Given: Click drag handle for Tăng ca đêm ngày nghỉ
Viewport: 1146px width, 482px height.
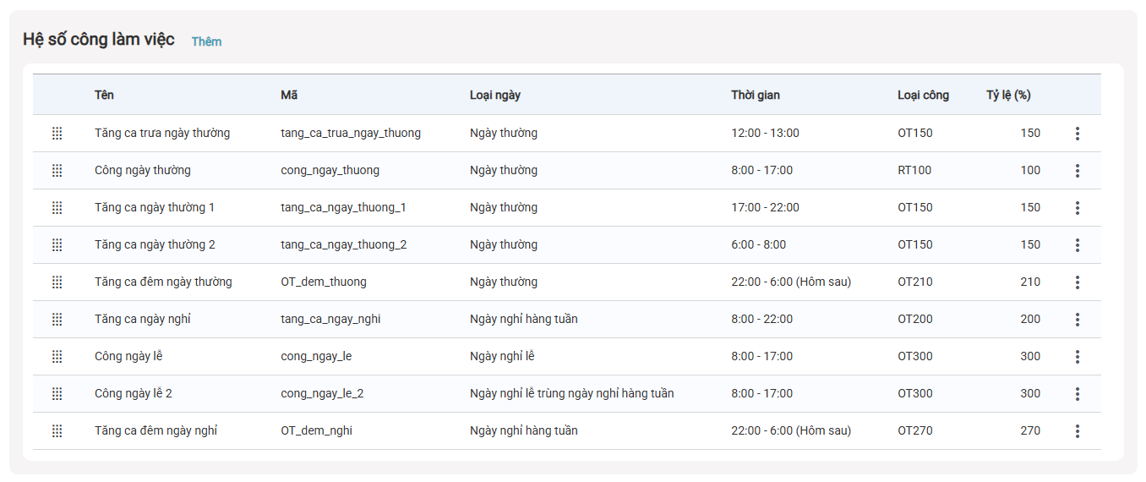Looking at the screenshot, I should 57,430.
